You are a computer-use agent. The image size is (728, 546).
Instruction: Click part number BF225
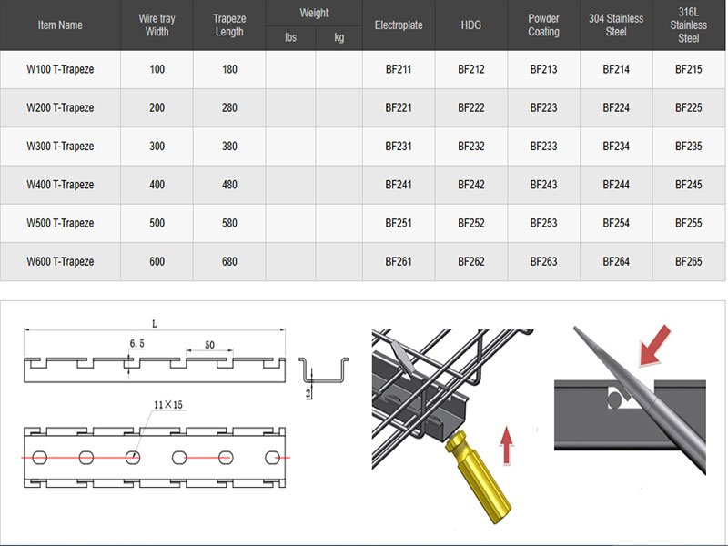tap(689, 108)
